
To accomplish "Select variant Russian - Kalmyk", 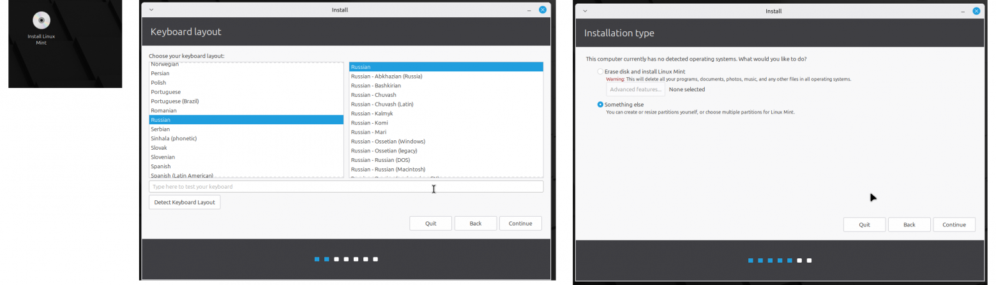I will [x=446, y=113].
